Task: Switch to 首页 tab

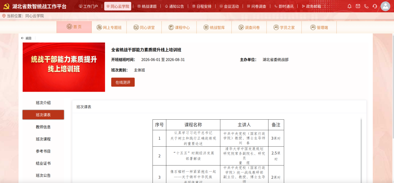Action: coord(74,27)
